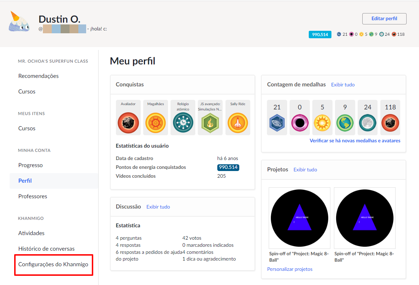419x285 pixels.
Task: Click Exibir tudo next to Discussão
Action: click(x=158, y=207)
